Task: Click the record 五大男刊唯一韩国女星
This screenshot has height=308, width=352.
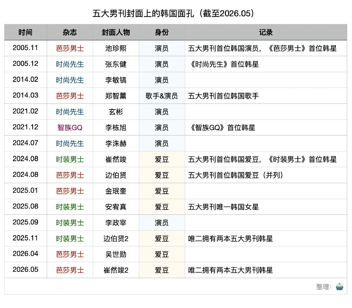Action: [x=224, y=207]
